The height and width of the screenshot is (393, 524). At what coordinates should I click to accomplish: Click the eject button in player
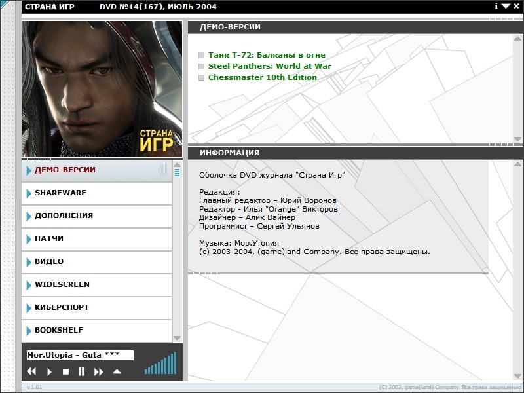coord(117,371)
